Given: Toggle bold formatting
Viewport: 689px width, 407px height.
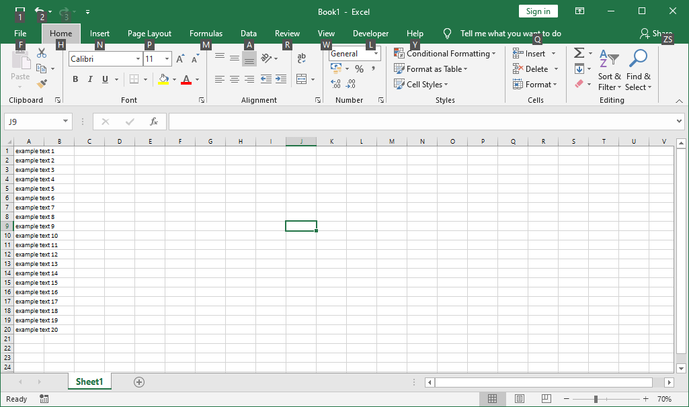Looking at the screenshot, I should click(75, 79).
